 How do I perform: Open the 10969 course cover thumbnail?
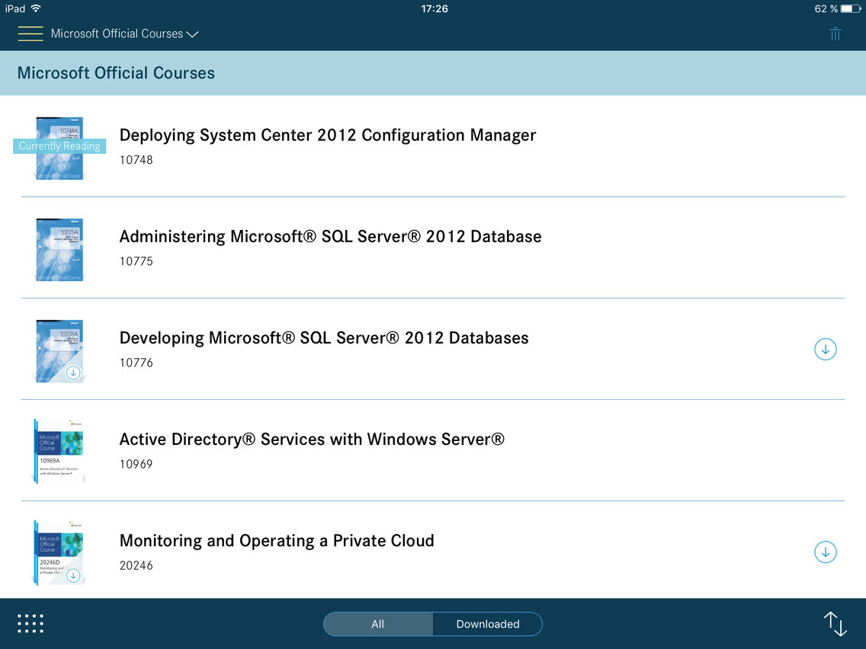(59, 452)
